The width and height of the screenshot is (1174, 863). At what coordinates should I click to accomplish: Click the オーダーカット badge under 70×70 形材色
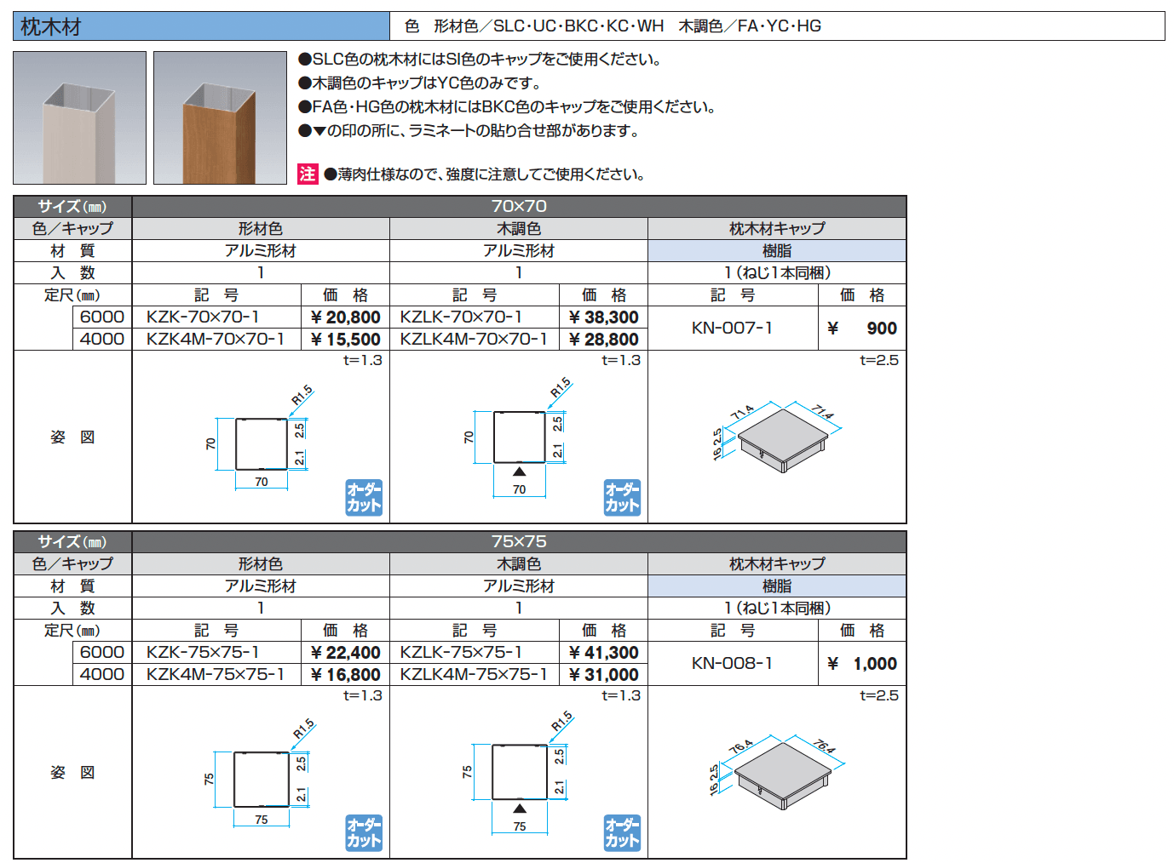click(364, 498)
